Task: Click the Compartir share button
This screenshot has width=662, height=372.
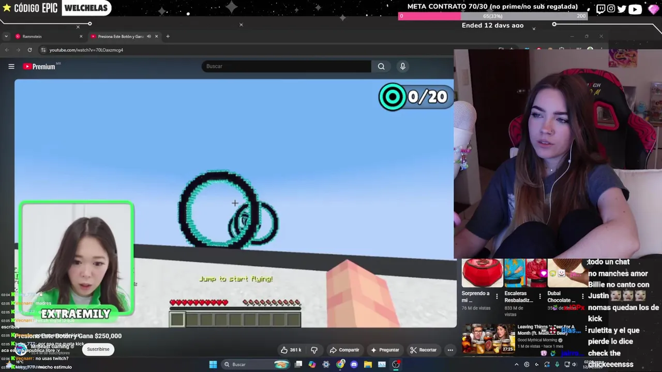Action: (344, 350)
